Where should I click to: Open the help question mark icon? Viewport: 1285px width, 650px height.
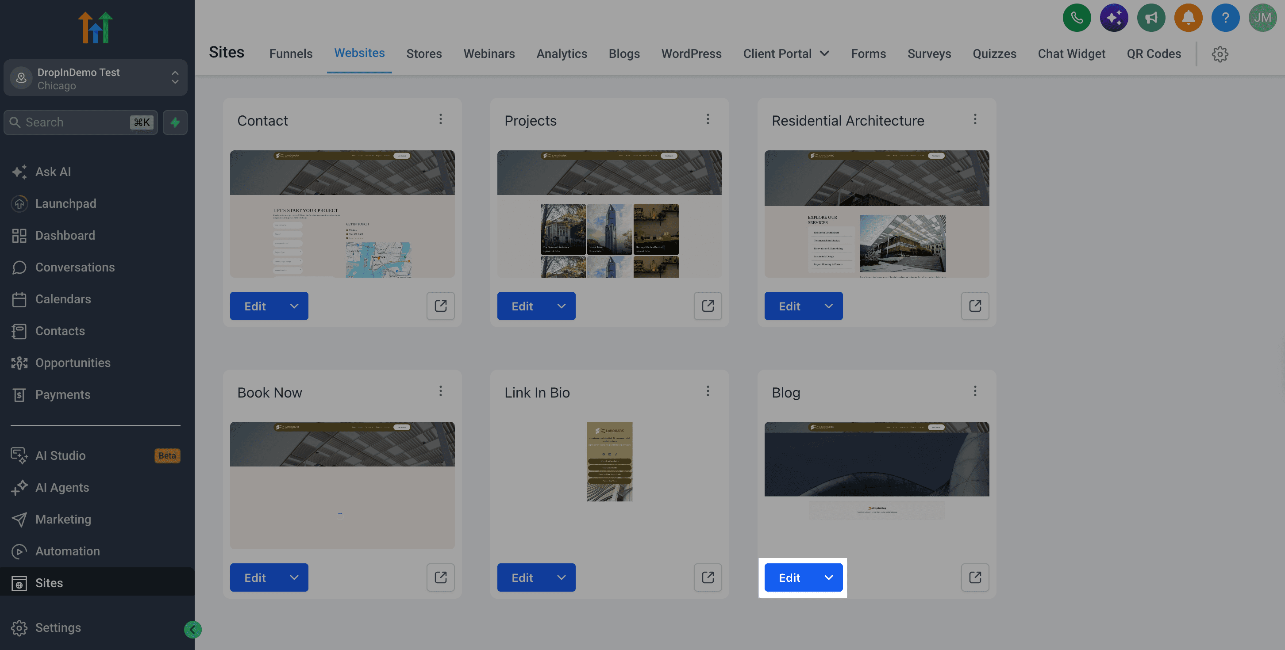click(x=1225, y=18)
